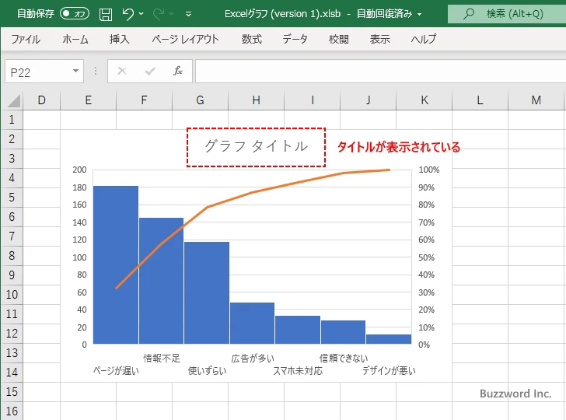
Task: Select column E header
Action: click(x=89, y=100)
